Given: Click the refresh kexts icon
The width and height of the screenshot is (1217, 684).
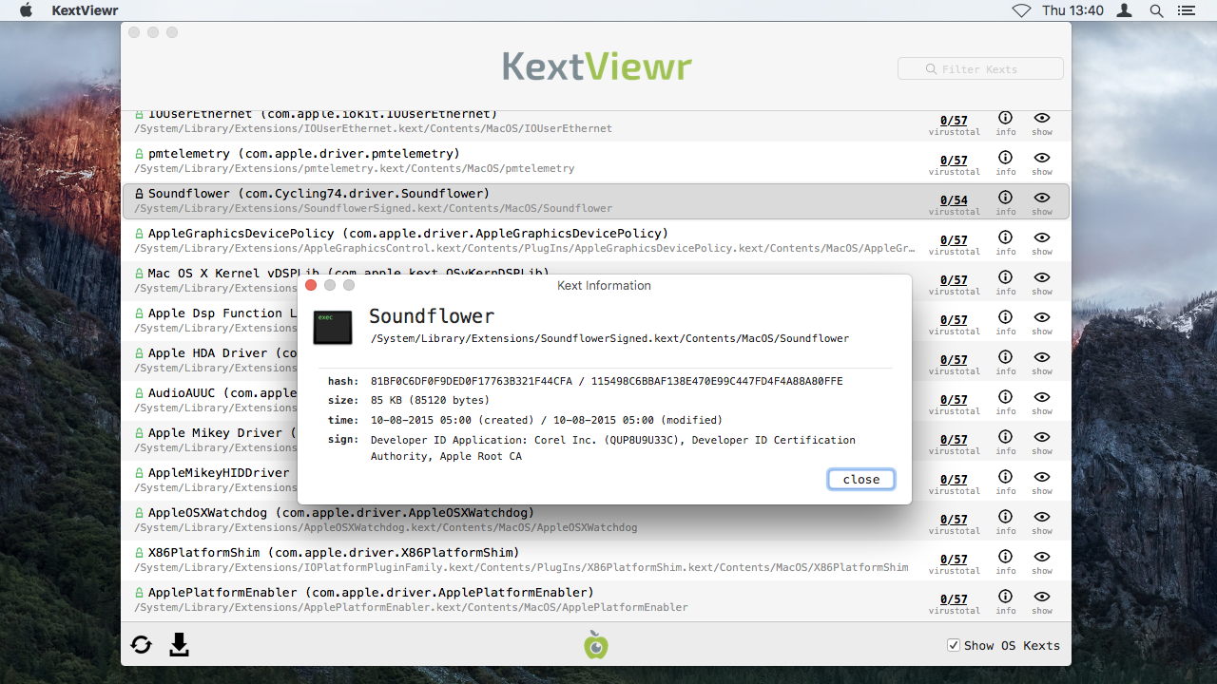Looking at the screenshot, I should [141, 644].
